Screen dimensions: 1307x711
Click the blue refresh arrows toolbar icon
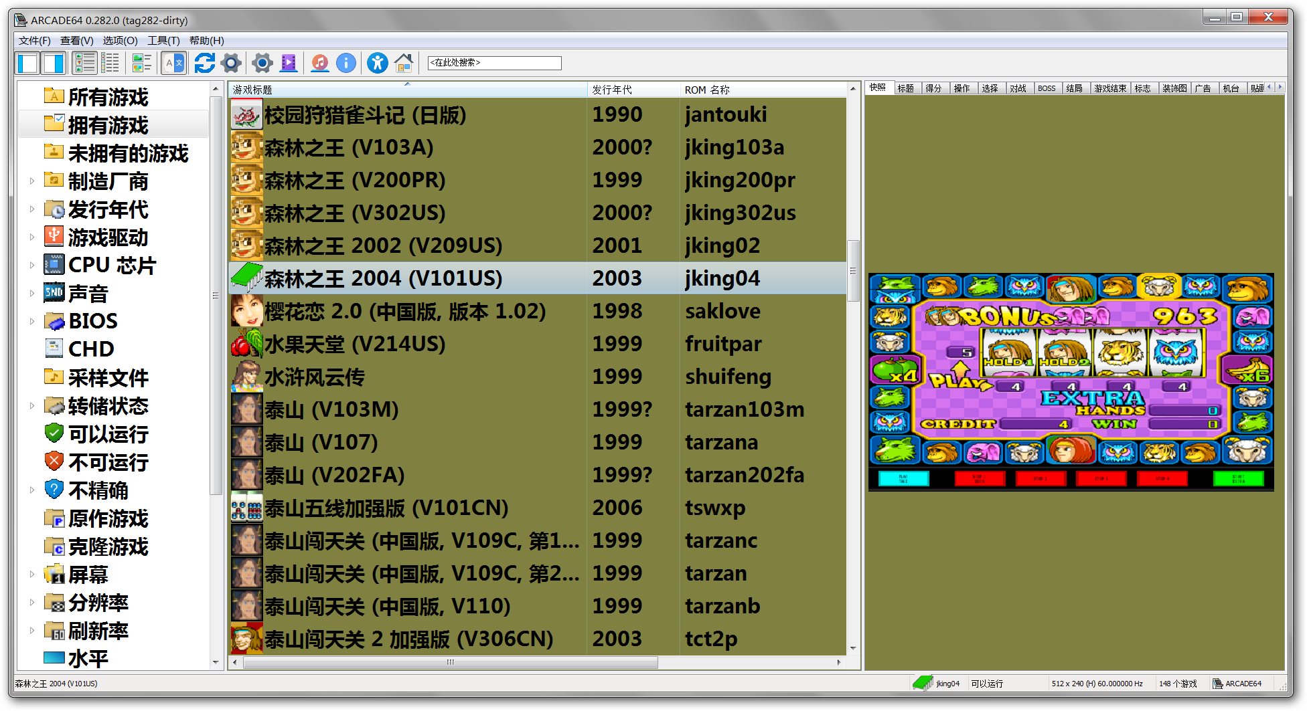(204, 64)
